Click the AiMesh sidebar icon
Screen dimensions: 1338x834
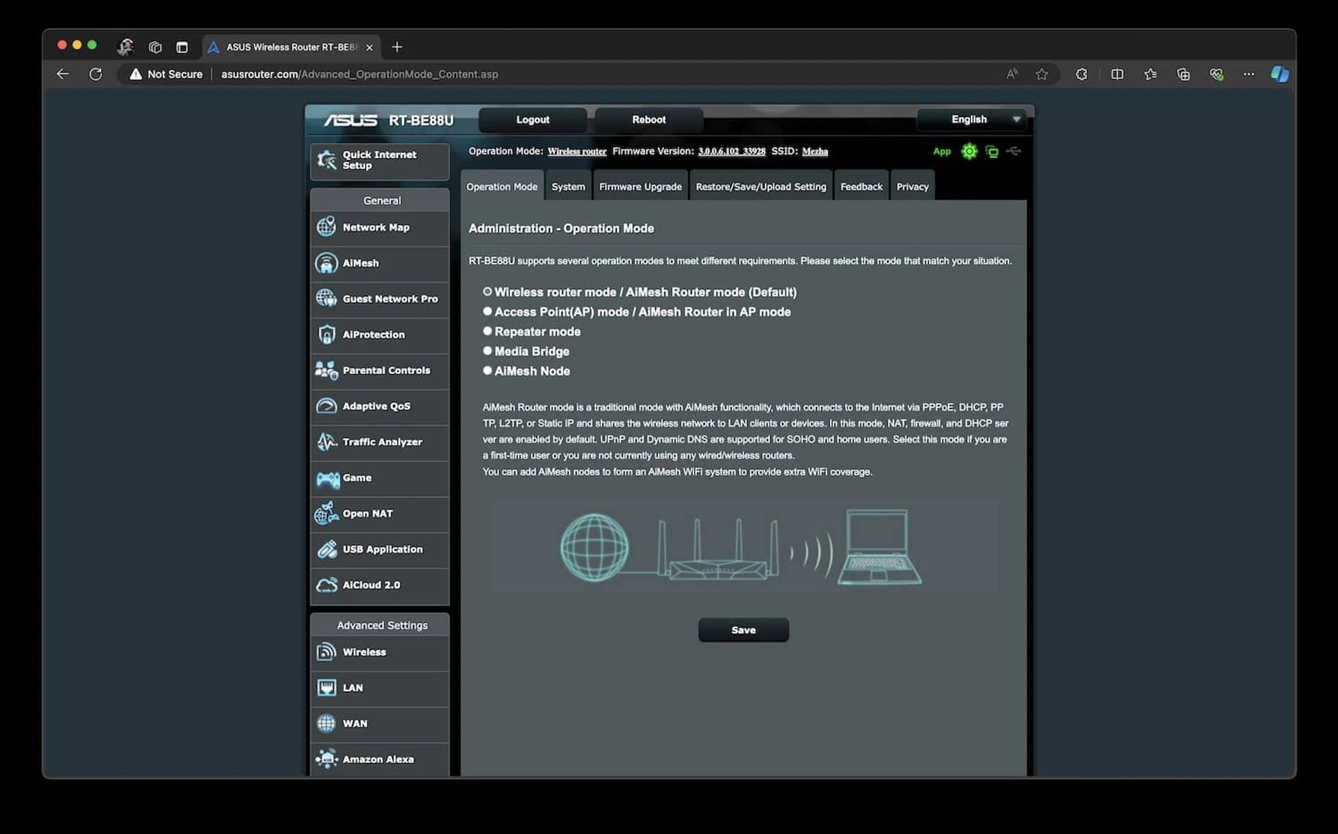tap(326, 263)
